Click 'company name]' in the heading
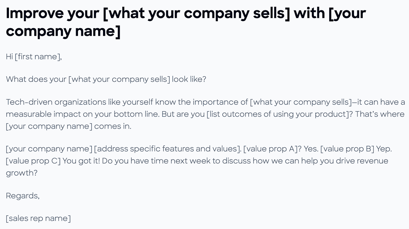409x229 pixels. click(63, 31)
